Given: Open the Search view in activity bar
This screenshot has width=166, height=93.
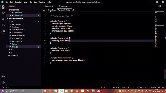Looking at the screenshot, I should pos(3,13).
